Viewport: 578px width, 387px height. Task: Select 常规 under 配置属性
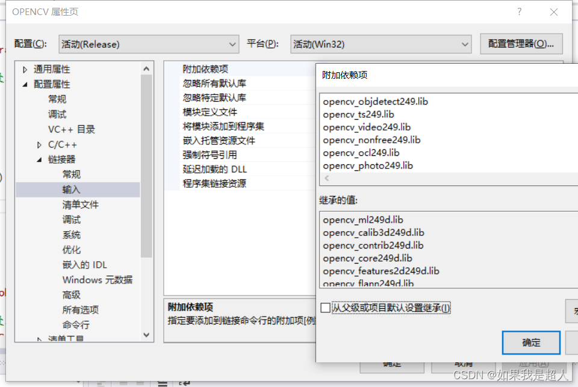57,99
